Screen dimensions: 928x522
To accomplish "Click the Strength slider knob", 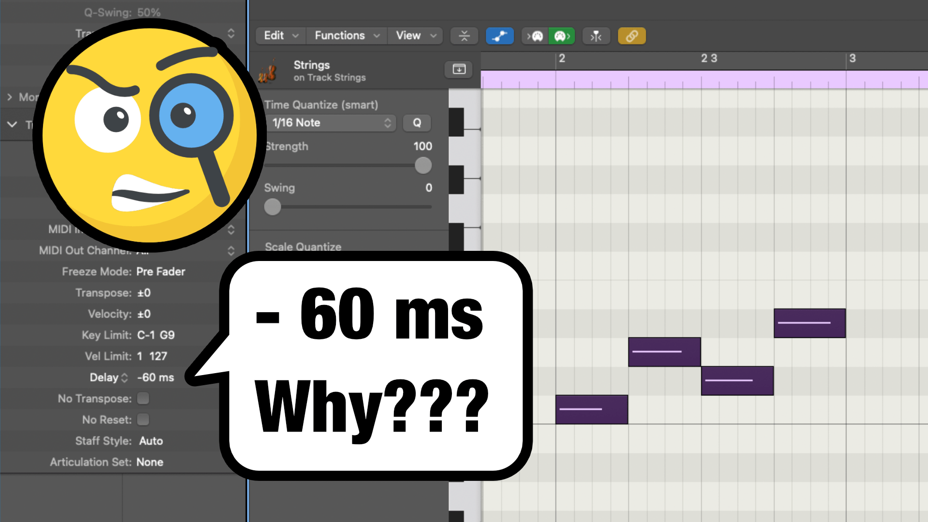I will click(x=423, y=165).
